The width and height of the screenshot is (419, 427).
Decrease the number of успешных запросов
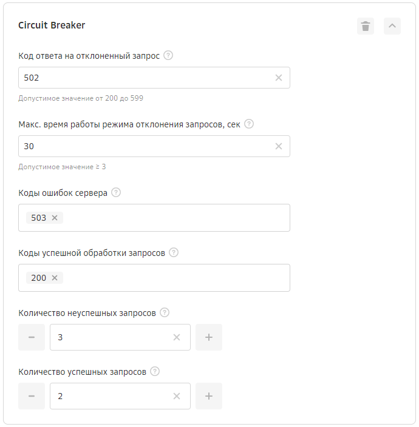pyautogui.click(x=32, y=396)
